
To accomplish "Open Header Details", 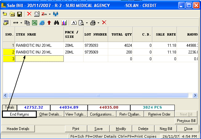I will click(18, 129).
